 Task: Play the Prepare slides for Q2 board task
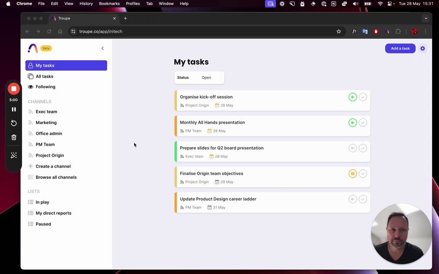[352, 148]
